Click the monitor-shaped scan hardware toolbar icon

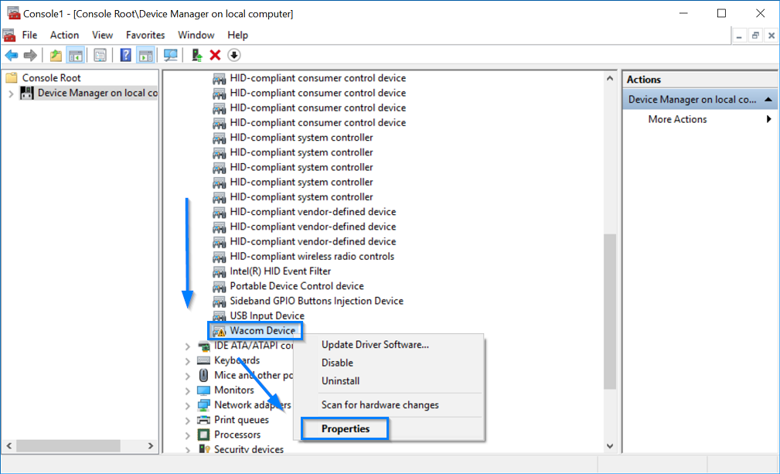[171, 55]
